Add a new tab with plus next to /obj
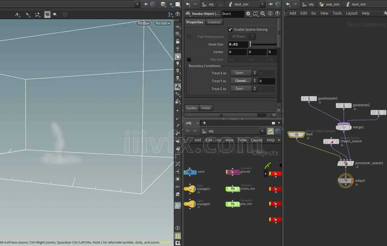 click(204, 123)
